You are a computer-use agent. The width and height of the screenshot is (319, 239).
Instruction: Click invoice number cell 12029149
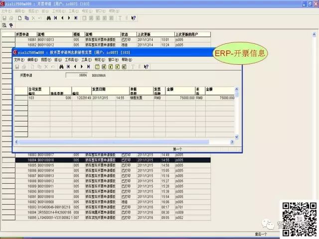tap(82, 98)
